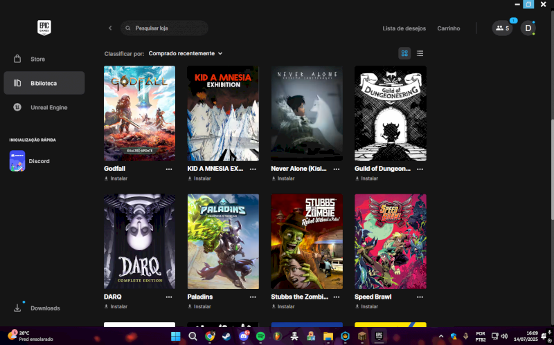
Task: Open Steam from the taskbar
Action: [226, 336]
